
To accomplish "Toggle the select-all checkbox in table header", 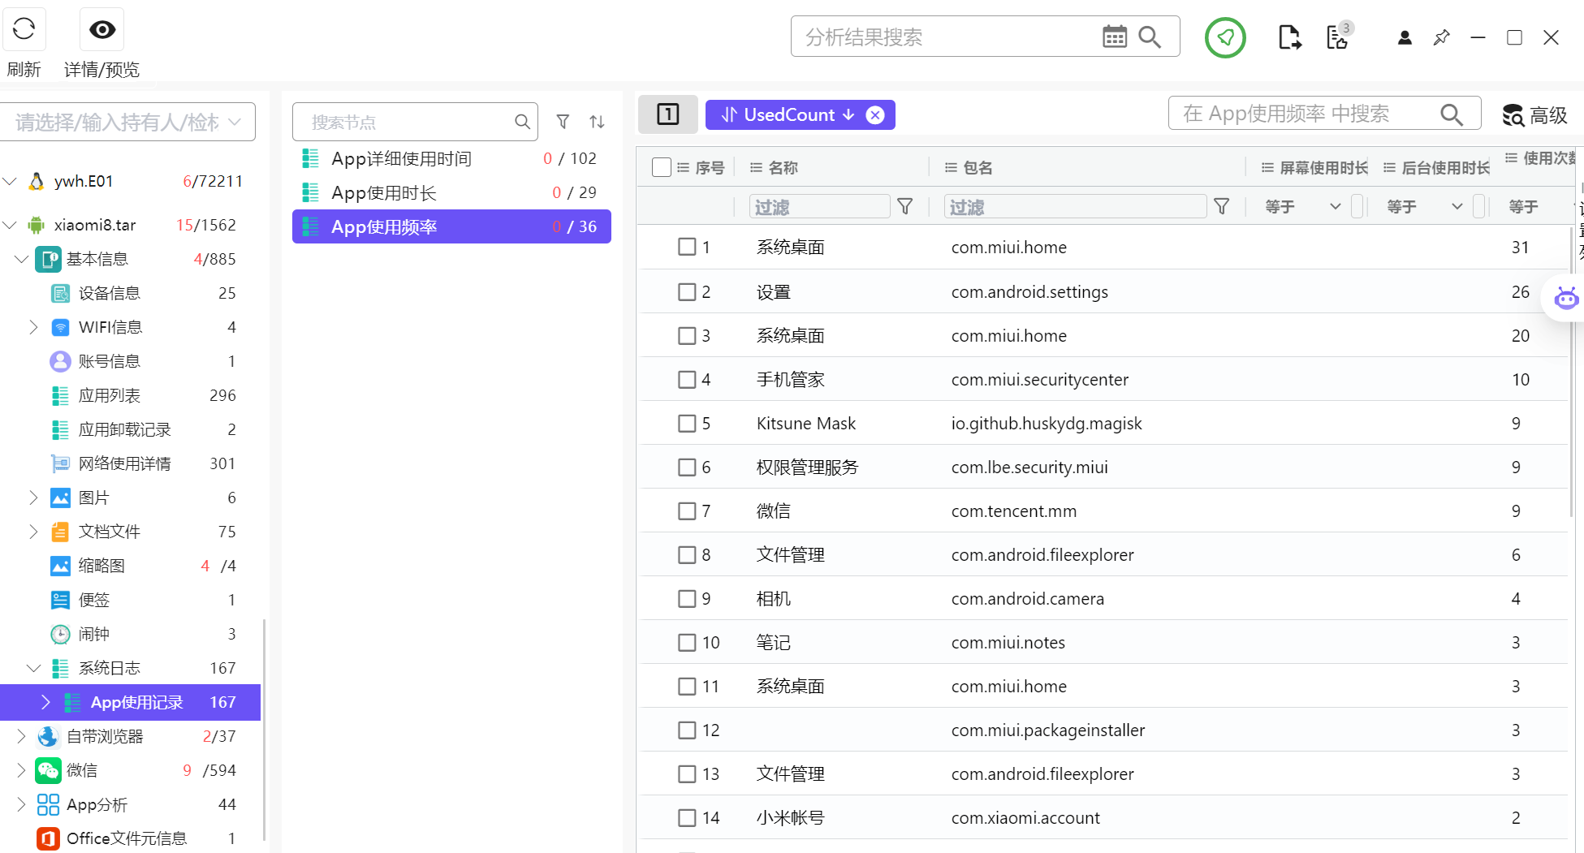I will click(x=662, y=167).
